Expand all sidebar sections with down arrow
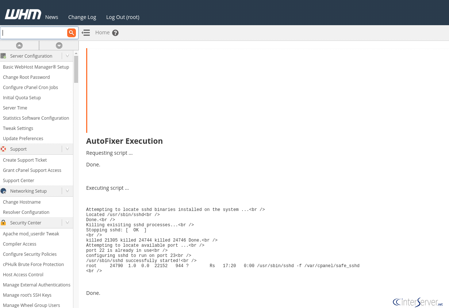 point(59,46)
